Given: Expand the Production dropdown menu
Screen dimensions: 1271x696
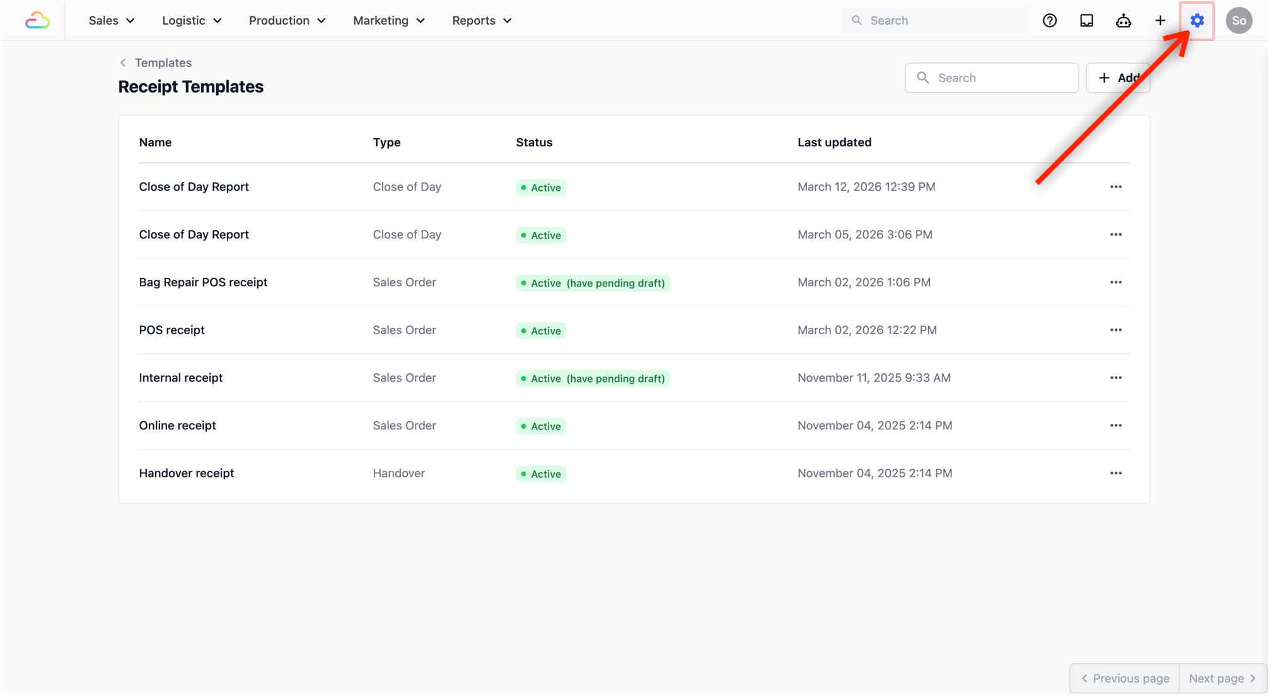Looking at the screenshot, I should click(x=287, y=21).
